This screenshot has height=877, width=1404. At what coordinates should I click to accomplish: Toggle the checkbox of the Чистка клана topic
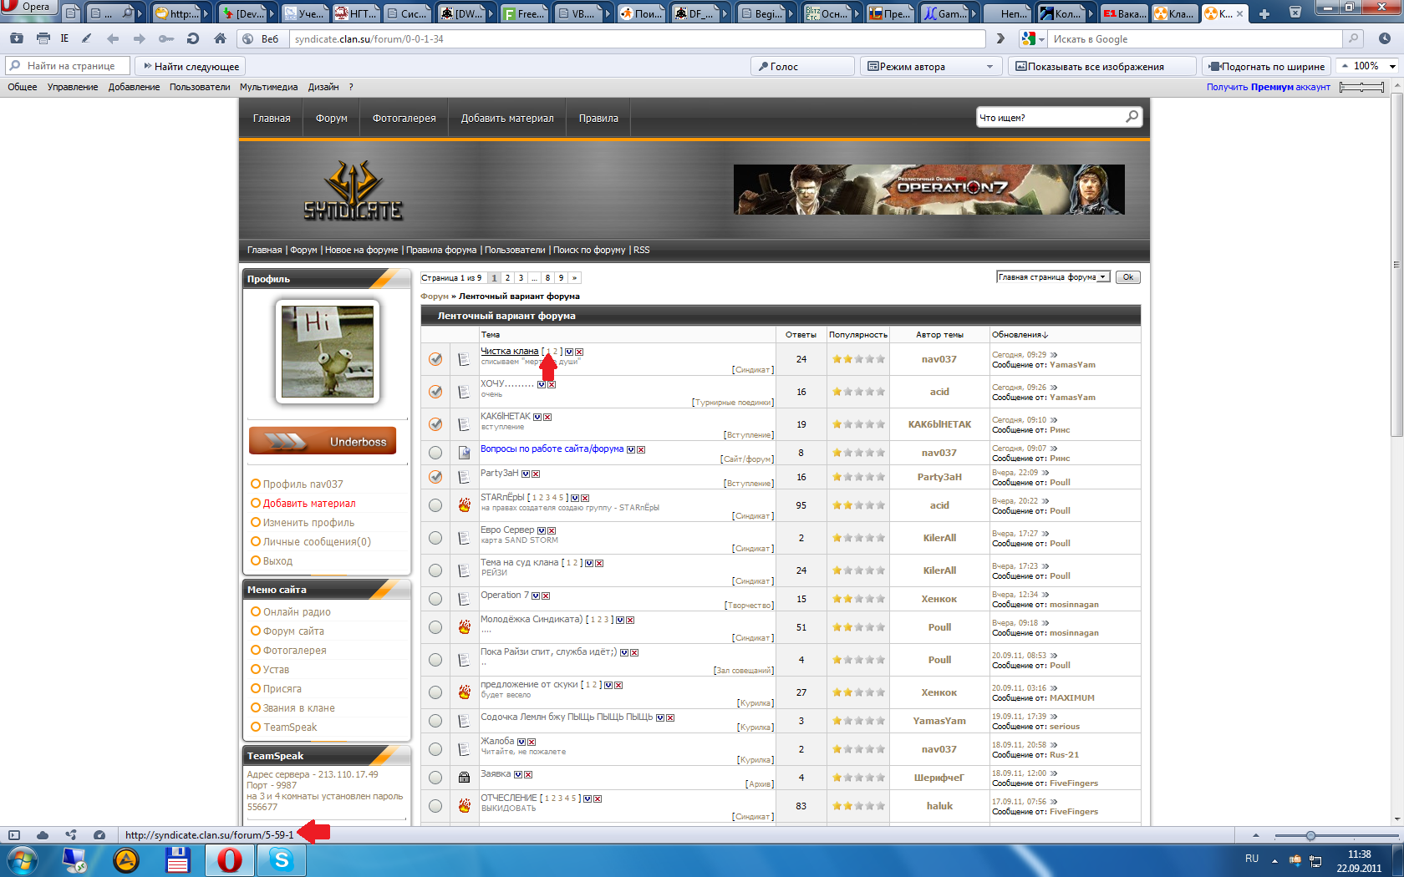click(435, 358)
